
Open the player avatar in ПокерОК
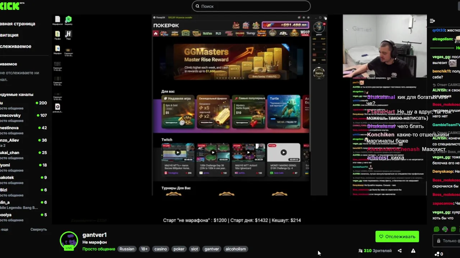pos(318,27)
